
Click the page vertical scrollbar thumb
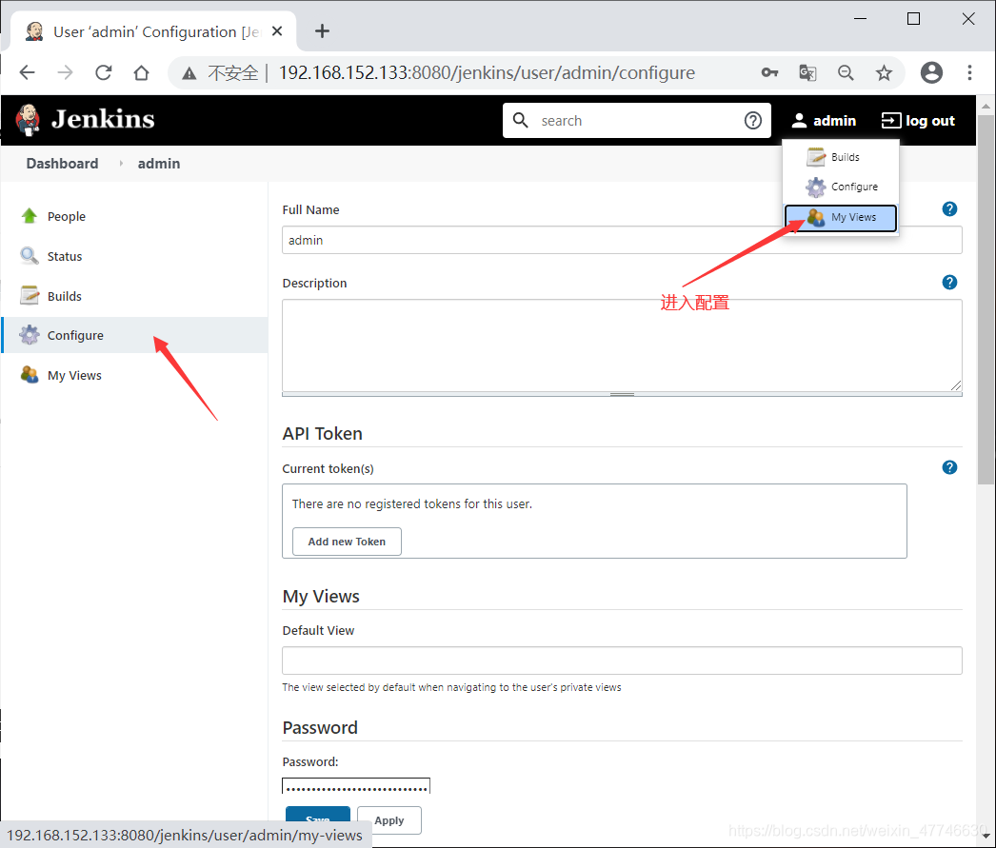coord(986,300)
